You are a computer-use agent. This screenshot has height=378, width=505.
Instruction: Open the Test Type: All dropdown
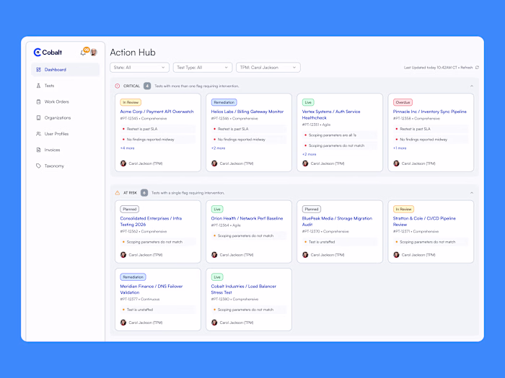(203, 68)
